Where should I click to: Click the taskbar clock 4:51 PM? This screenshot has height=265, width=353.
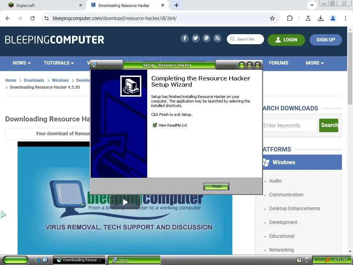pyautogui.click(x=340, y=260)
